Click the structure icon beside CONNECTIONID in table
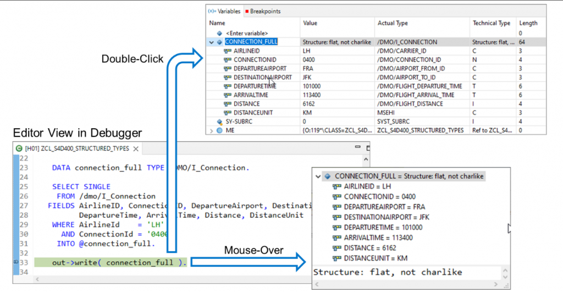The height and width of the screenshot is (292, 563). pyautogui.click(x=227, y=59)
